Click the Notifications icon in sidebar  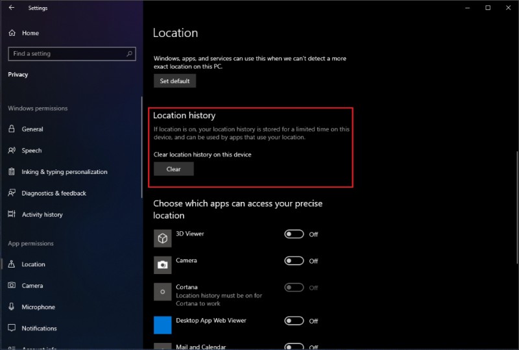pos(12,328)
